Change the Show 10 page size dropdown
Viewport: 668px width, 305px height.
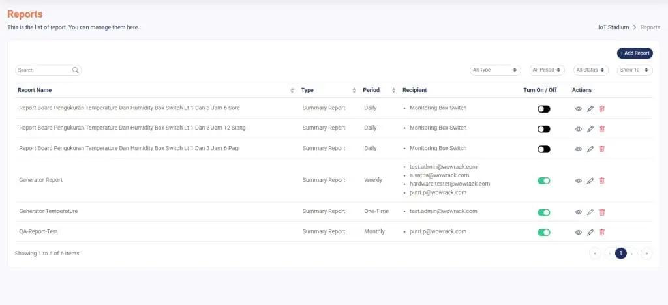(x=634, y=70)
